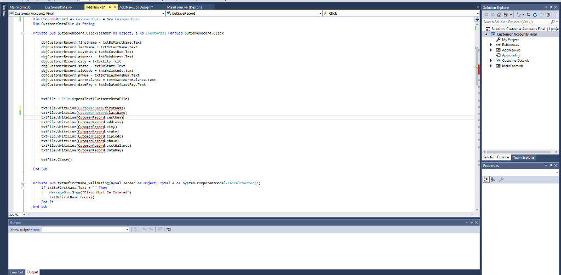Click the Back arrow in Solution Explorer toolbar
Viewport: 561px width, 275px height.
(486, 15)
